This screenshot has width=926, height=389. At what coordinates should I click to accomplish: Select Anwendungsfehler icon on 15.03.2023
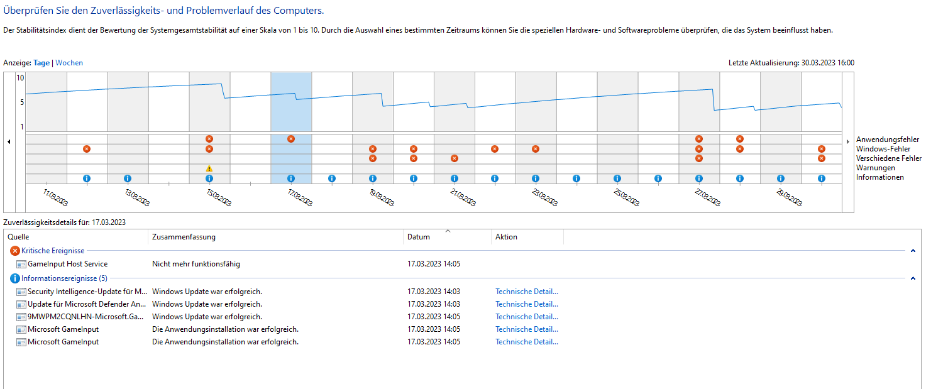pos(209,139)
